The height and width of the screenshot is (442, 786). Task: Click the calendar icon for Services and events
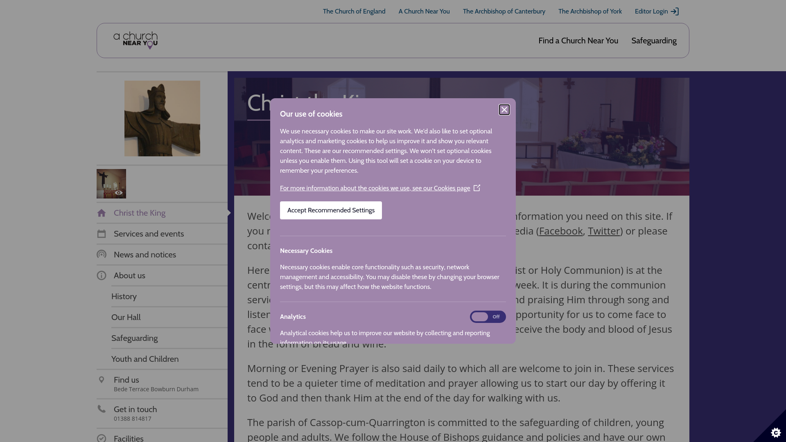102,234
